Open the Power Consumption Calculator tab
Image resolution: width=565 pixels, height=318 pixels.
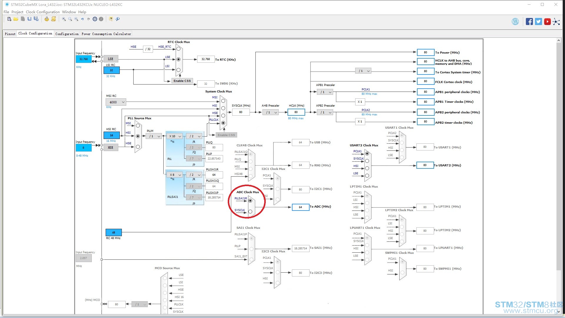pos(106,34)
